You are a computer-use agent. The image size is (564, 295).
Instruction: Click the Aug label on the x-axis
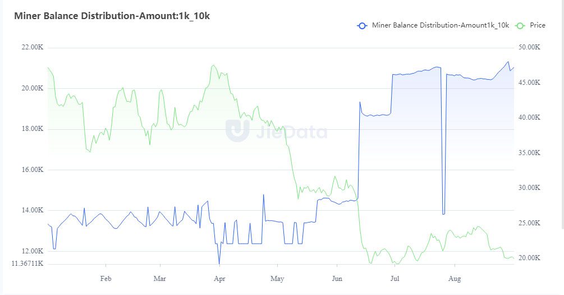[455, 279]
